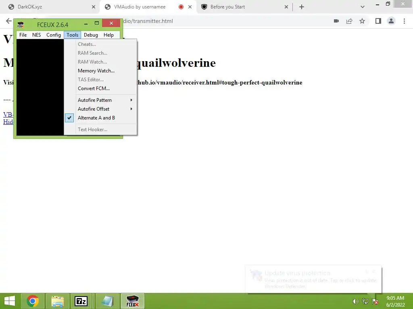This screenshot has width=413, height=309.
Task: Minimize the Chrome browser window
Action: [x=378, y=4]
